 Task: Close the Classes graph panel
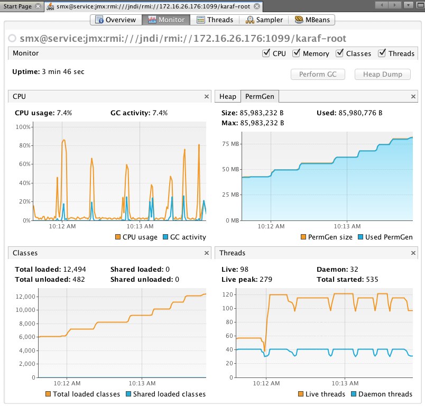[207, 253]
